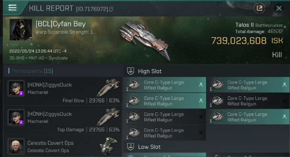290x157 pixels.
Task: Open Final Blow ZiggysDuck pilot portrait
Action: (16, 88)
